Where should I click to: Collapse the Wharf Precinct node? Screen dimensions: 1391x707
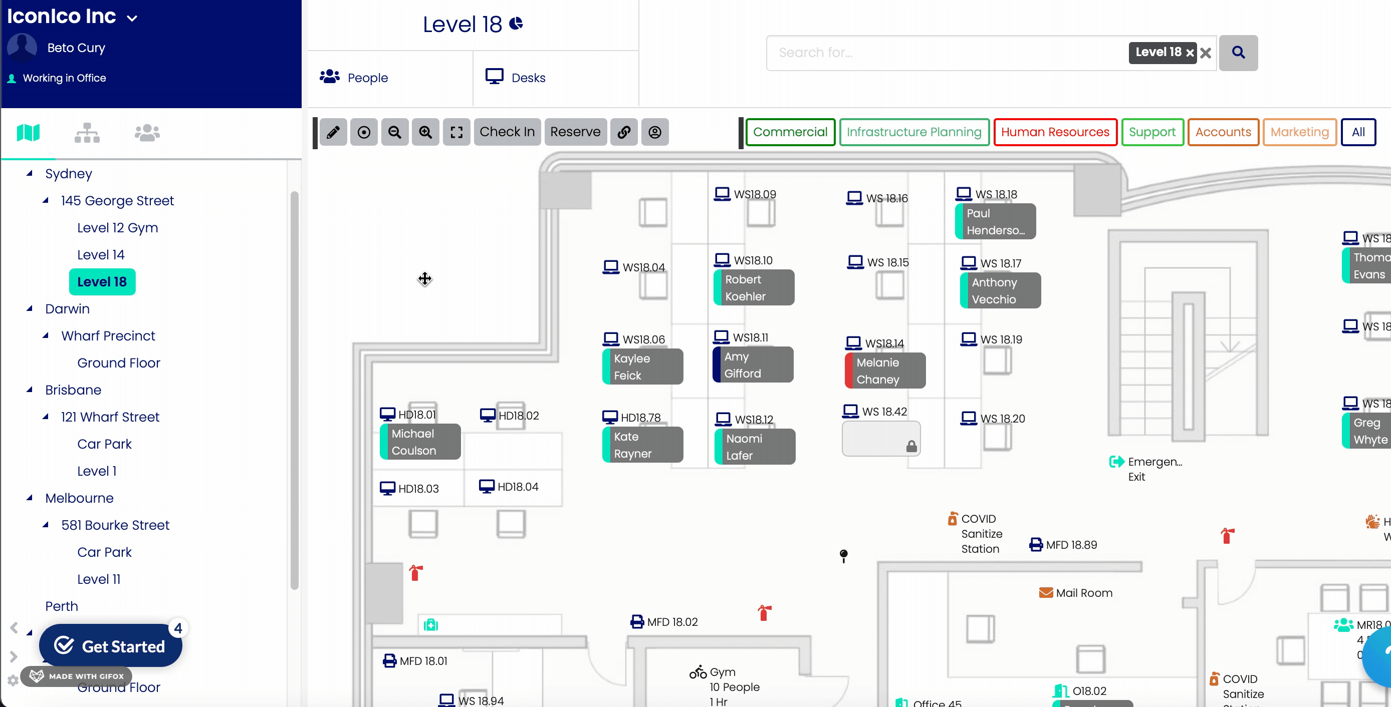pyautogui.click(x=46, y=335)
